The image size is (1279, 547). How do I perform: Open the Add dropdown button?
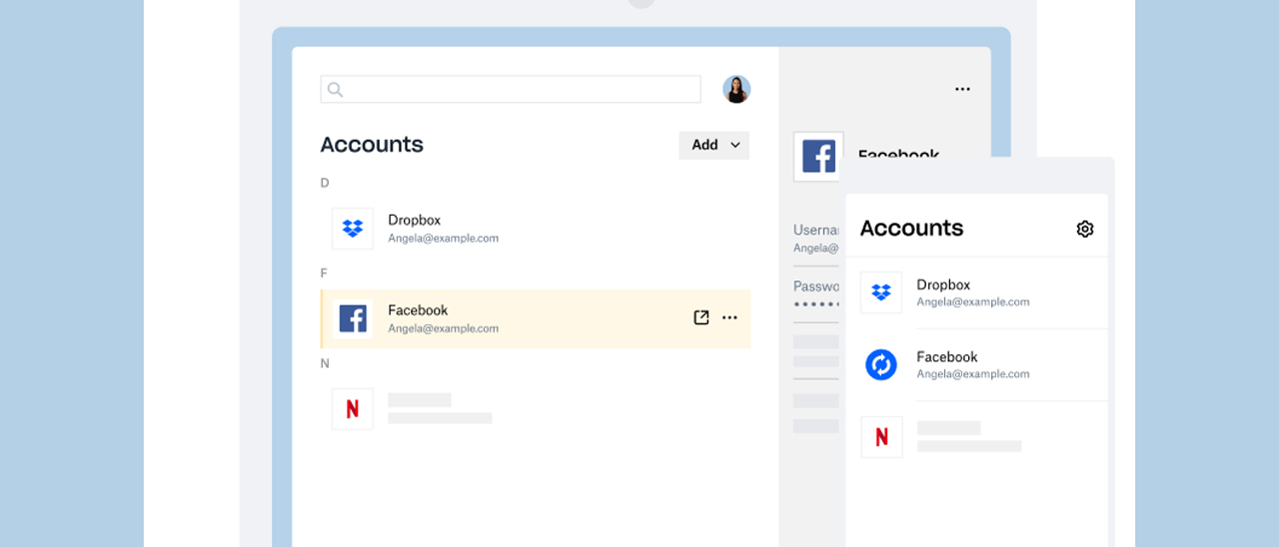714,145
